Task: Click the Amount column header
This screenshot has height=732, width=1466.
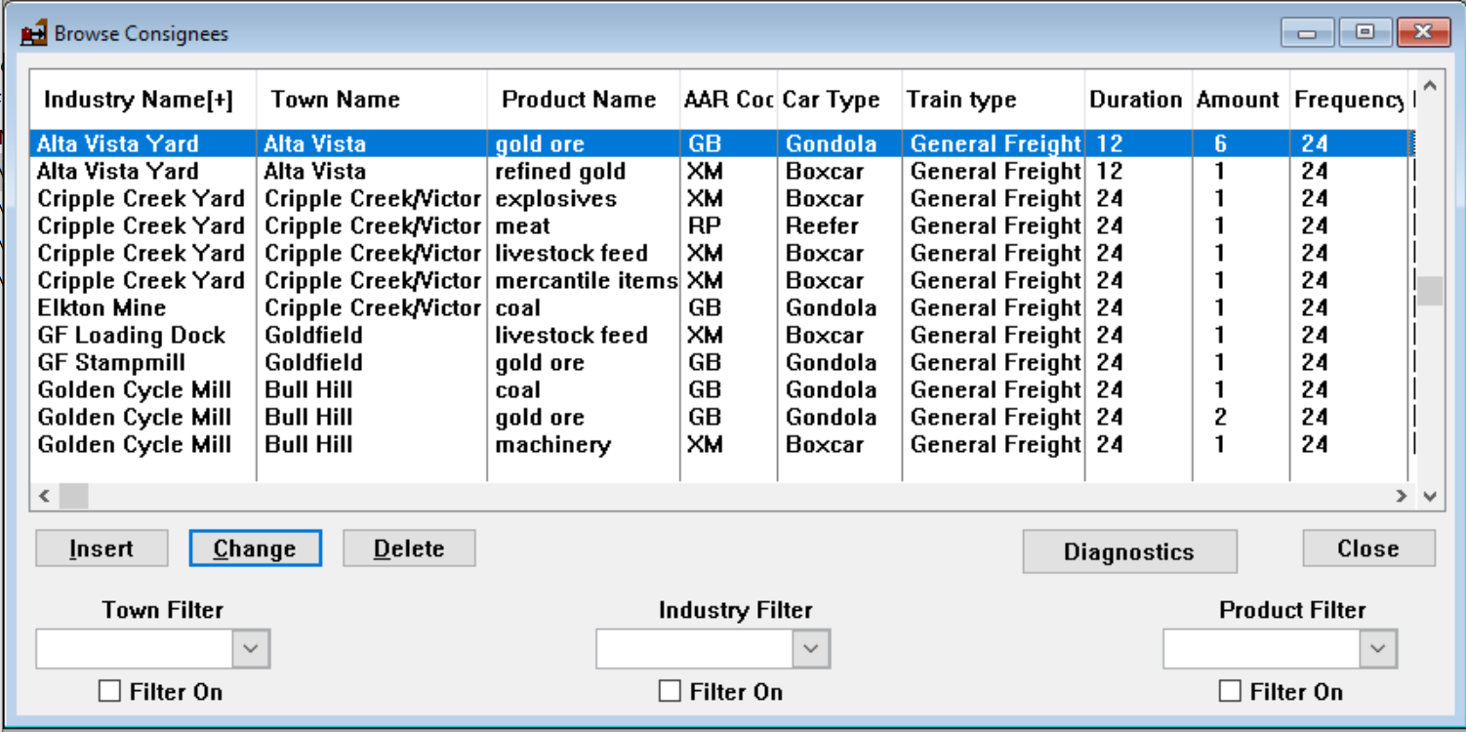Action: [x=1241, y=100]
